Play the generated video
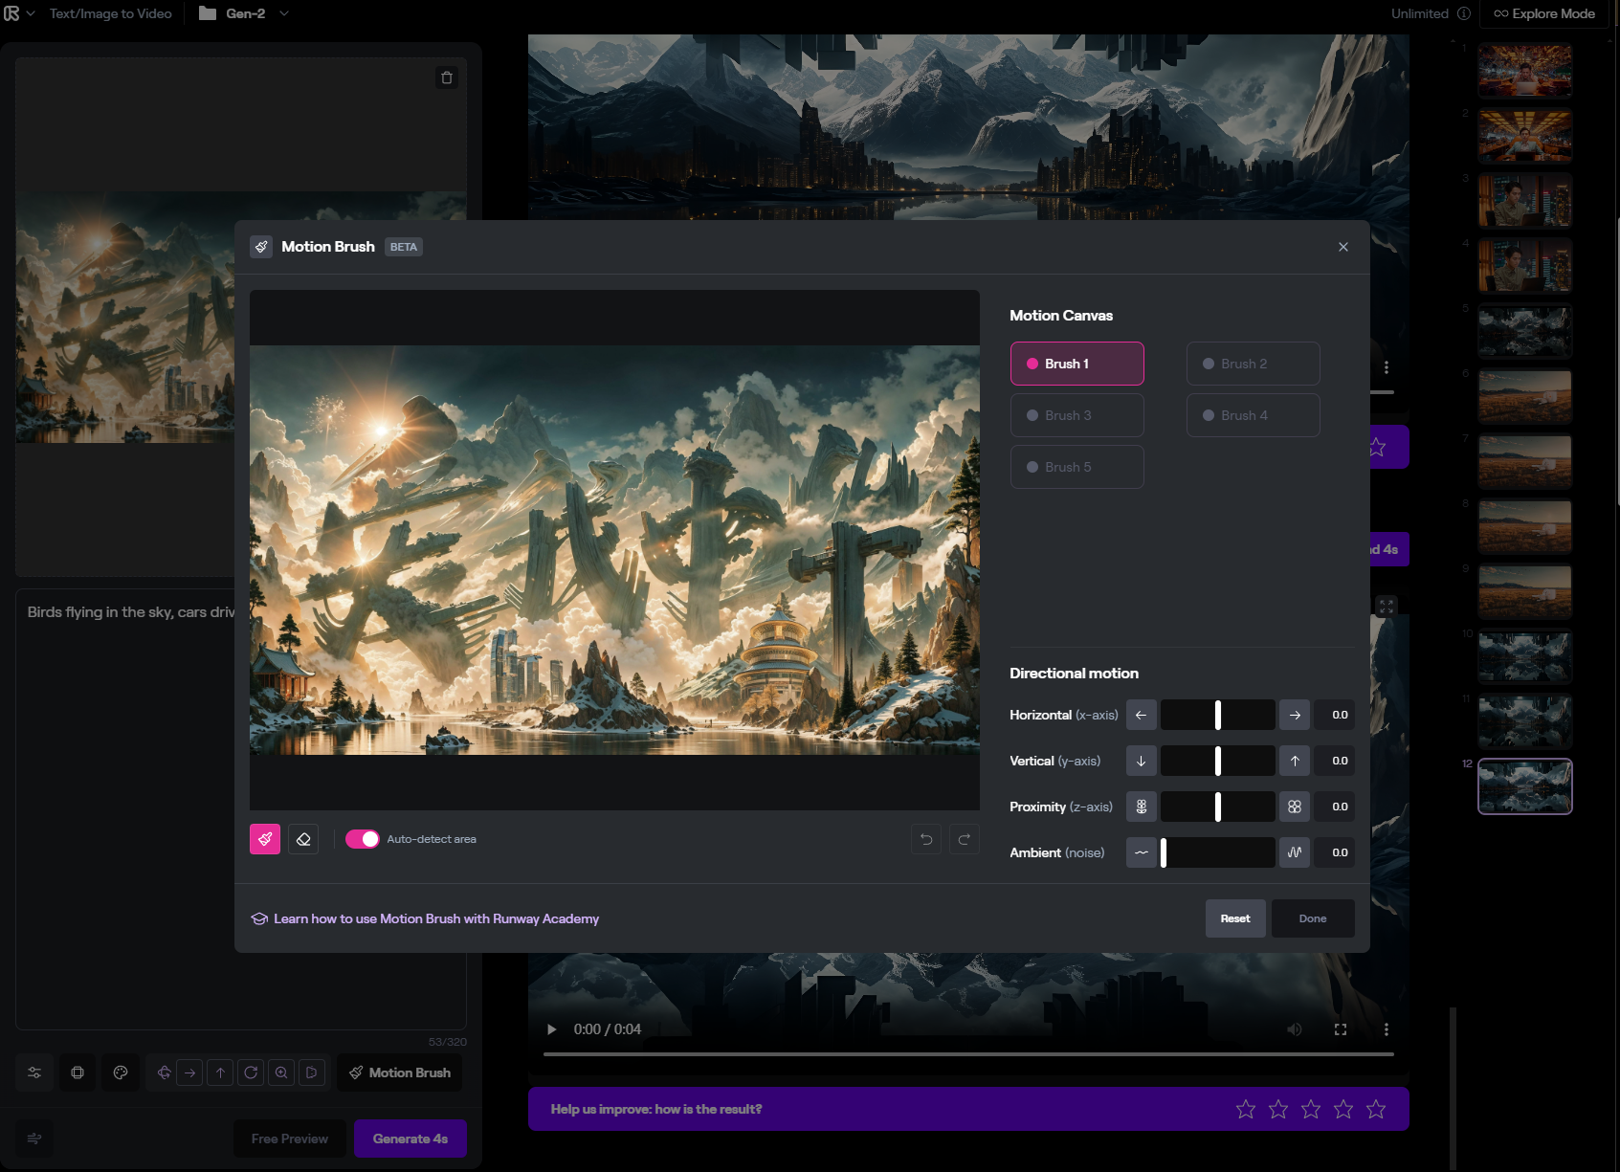 click(551, 1029)
